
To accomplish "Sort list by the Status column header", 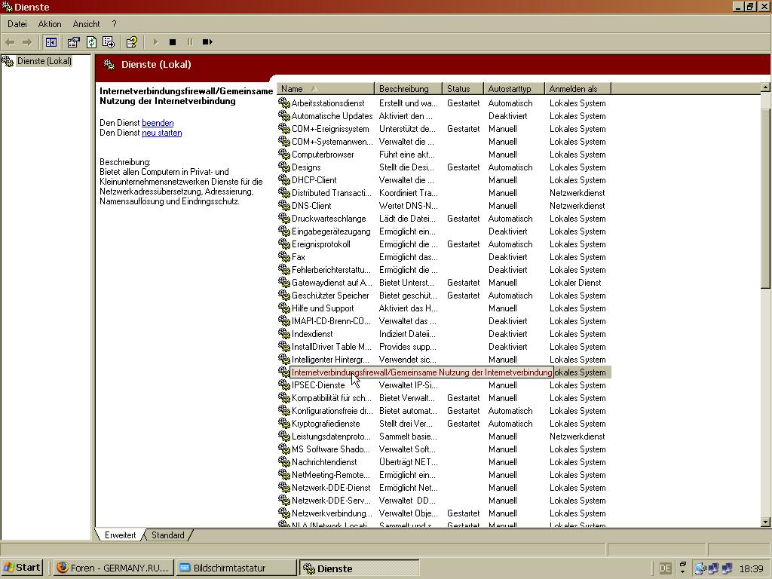I will point(458,89).
